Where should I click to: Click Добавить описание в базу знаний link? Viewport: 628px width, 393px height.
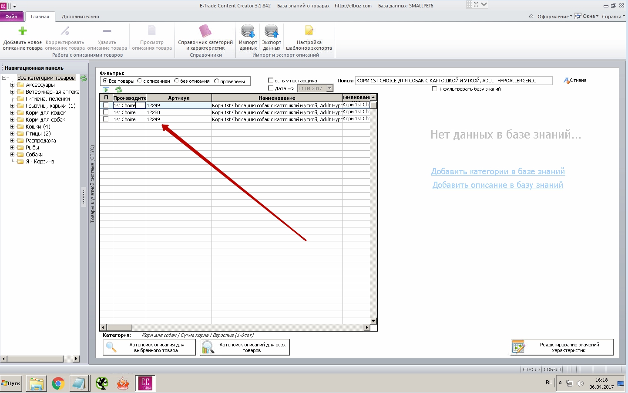pos(498,185)
